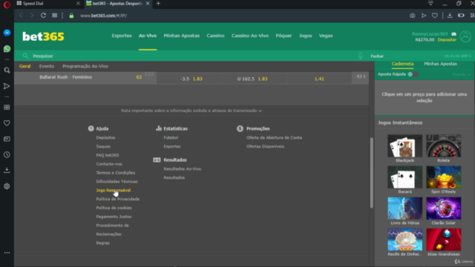Open Downloads icon in sidebar
This screenshot has width=475, height=267.
coord(7,171)
